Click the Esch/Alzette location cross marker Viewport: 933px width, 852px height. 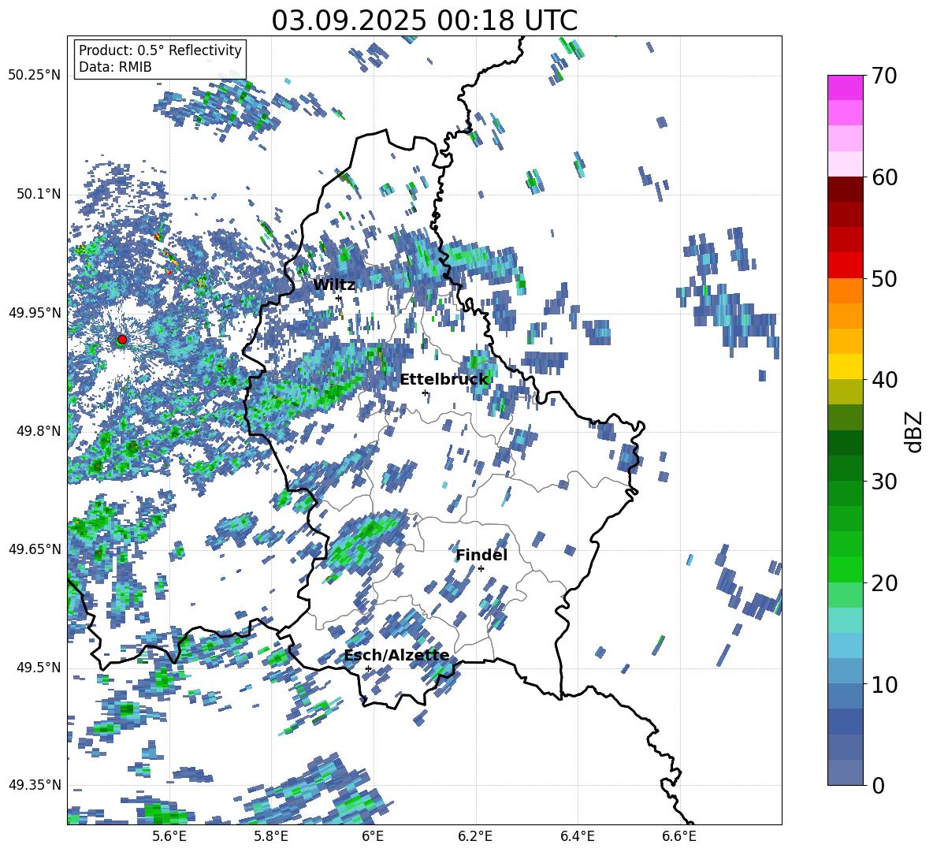368,668
